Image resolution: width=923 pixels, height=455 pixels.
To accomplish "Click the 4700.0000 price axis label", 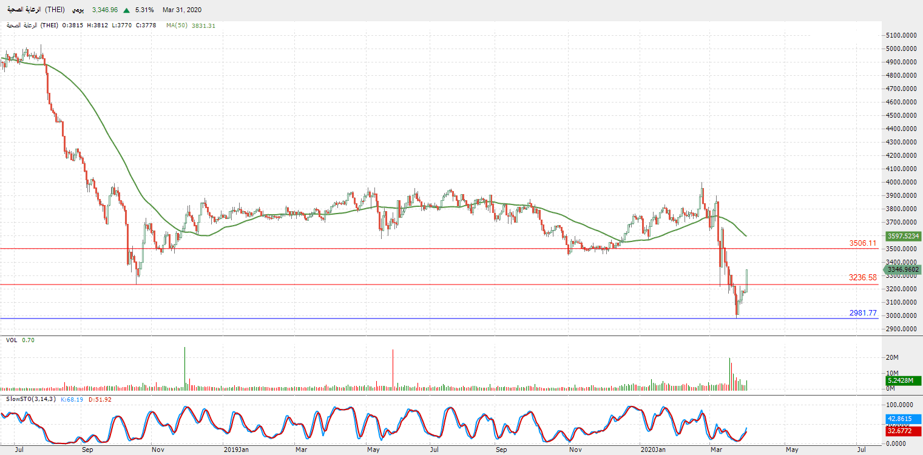I will (x=901, y=89).
